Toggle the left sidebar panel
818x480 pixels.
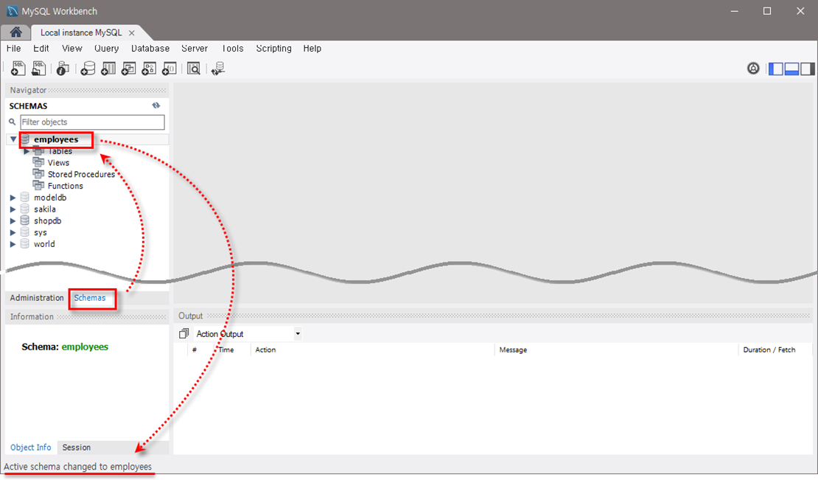coord(776,69)
